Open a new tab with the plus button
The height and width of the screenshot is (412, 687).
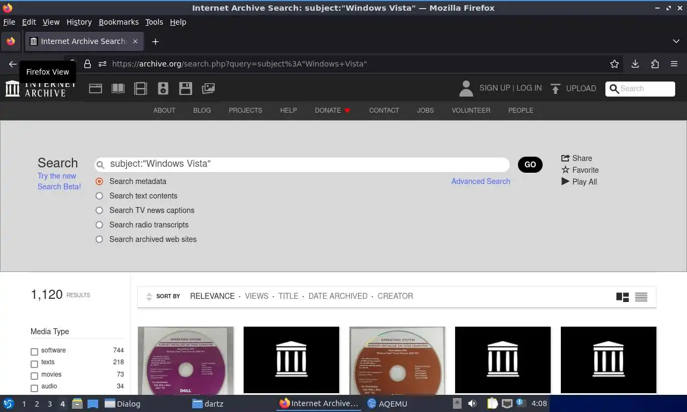155,41
